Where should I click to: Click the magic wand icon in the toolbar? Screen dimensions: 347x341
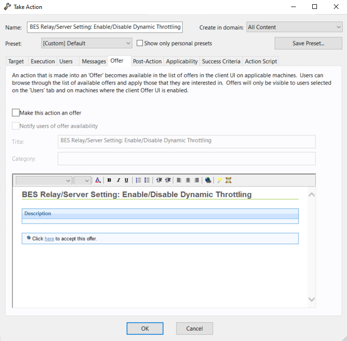(220, 180)
